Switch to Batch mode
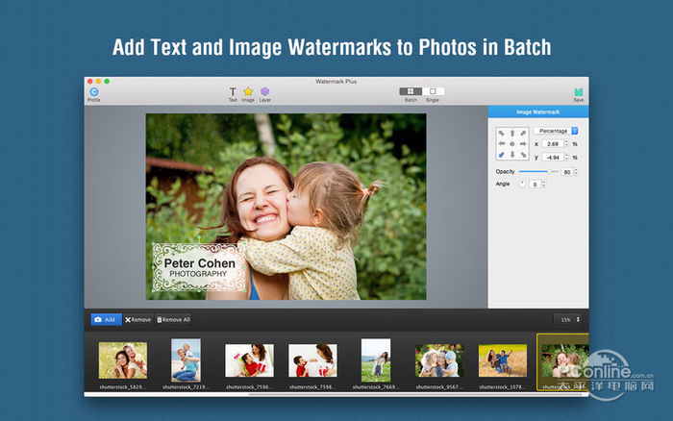The image size is (673, 421). click(x=411, y=91)
